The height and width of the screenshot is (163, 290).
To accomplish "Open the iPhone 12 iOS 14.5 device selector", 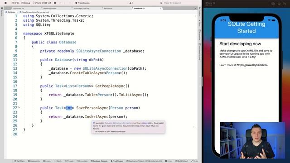I will tap(42, 3).
